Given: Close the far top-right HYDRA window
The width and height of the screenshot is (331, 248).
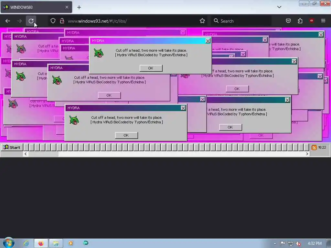Looking at the screenshot, I should [x=321, y=35].
